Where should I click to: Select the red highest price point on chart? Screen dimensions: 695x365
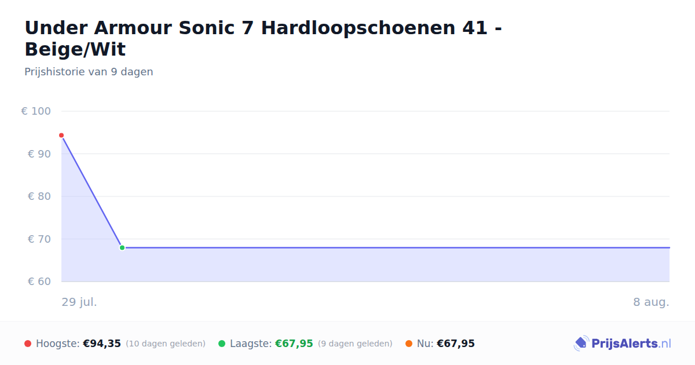point(61,135)
